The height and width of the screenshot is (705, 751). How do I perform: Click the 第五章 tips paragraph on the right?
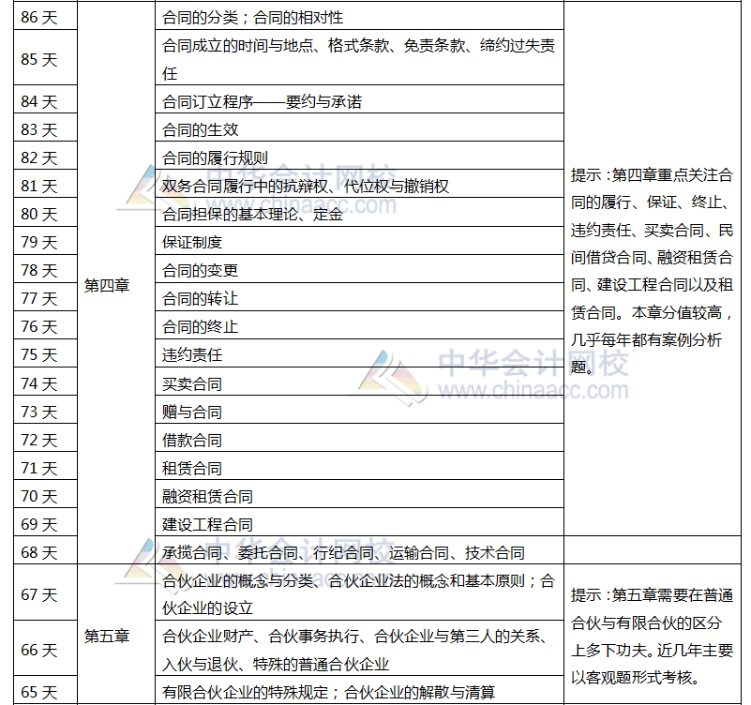(x=652, y=634)
